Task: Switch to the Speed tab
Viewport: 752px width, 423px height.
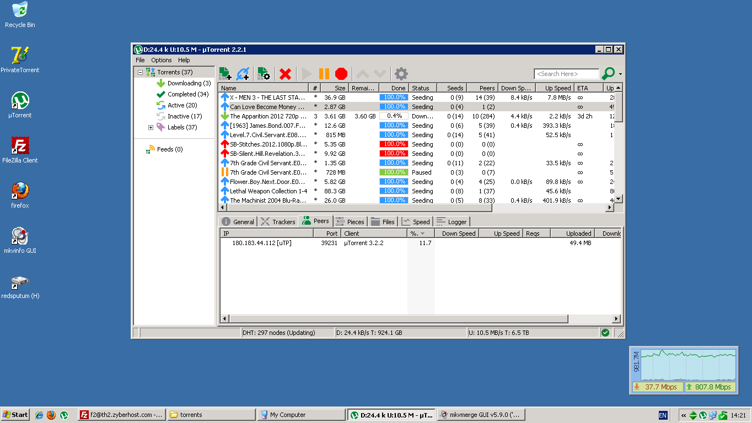Action: pyautogui.click(x=416, y=222)
